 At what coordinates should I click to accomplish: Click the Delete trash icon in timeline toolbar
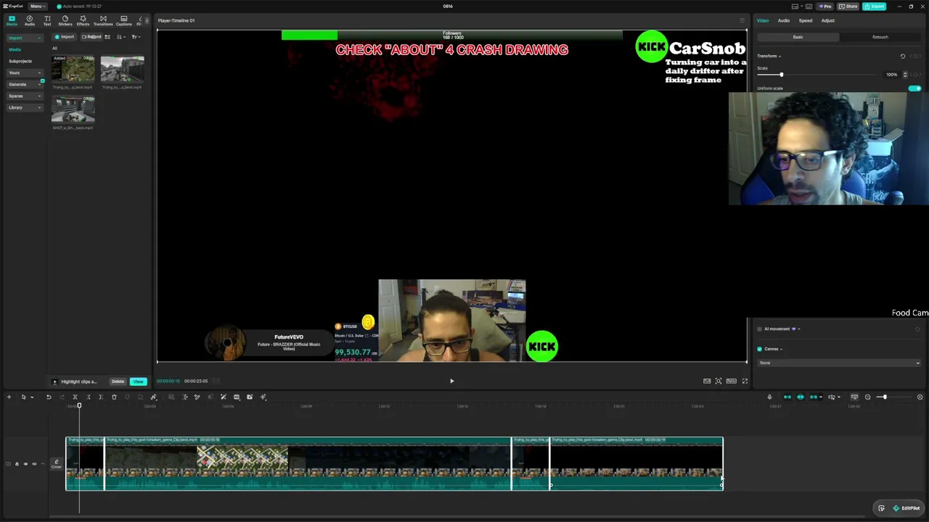[114, 397]
